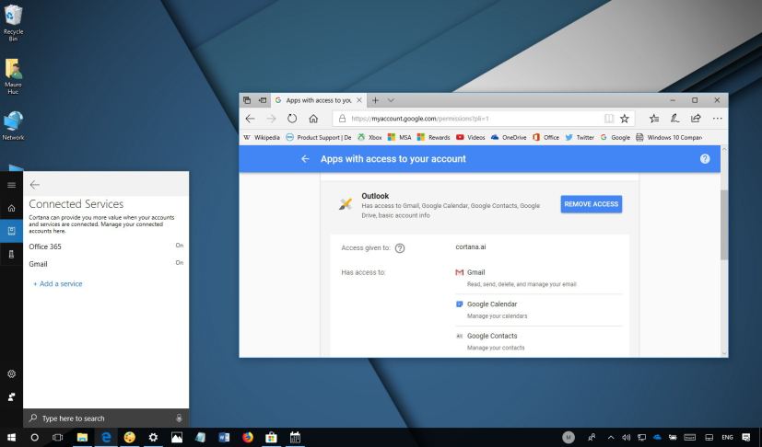Go to Edge home page

pyautogui.click(x=313, y=119)
